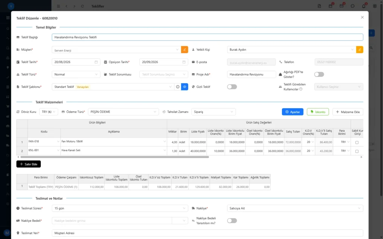The width and height of the screenshot is (383, 239).
Task: Open KDV Oranı dropdown in FAN-018 row
Action: [308, 142]
